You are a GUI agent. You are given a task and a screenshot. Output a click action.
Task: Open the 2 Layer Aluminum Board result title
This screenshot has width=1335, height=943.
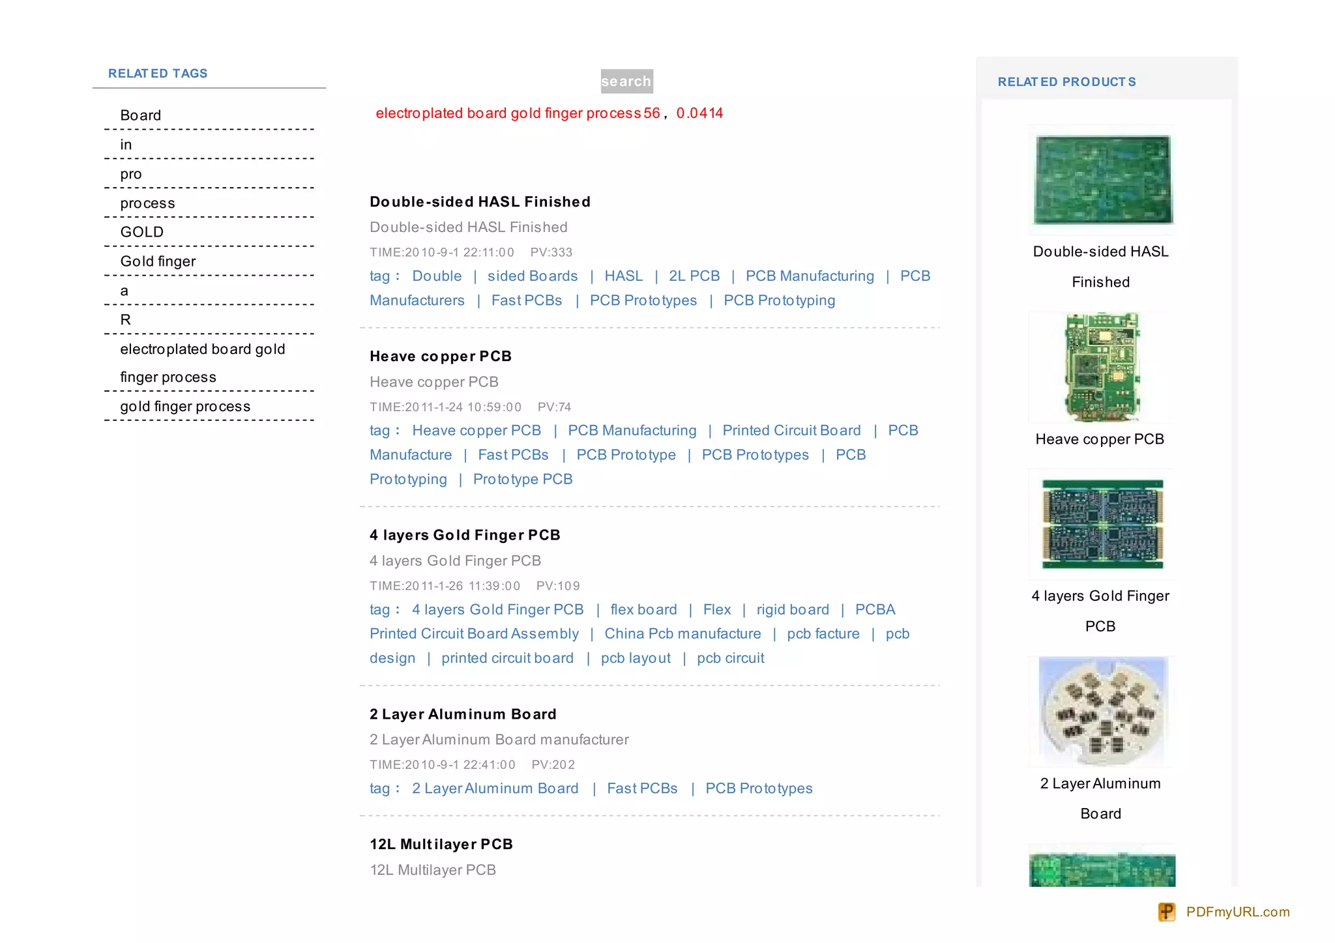pyautogui.click(x=463, y=714)
